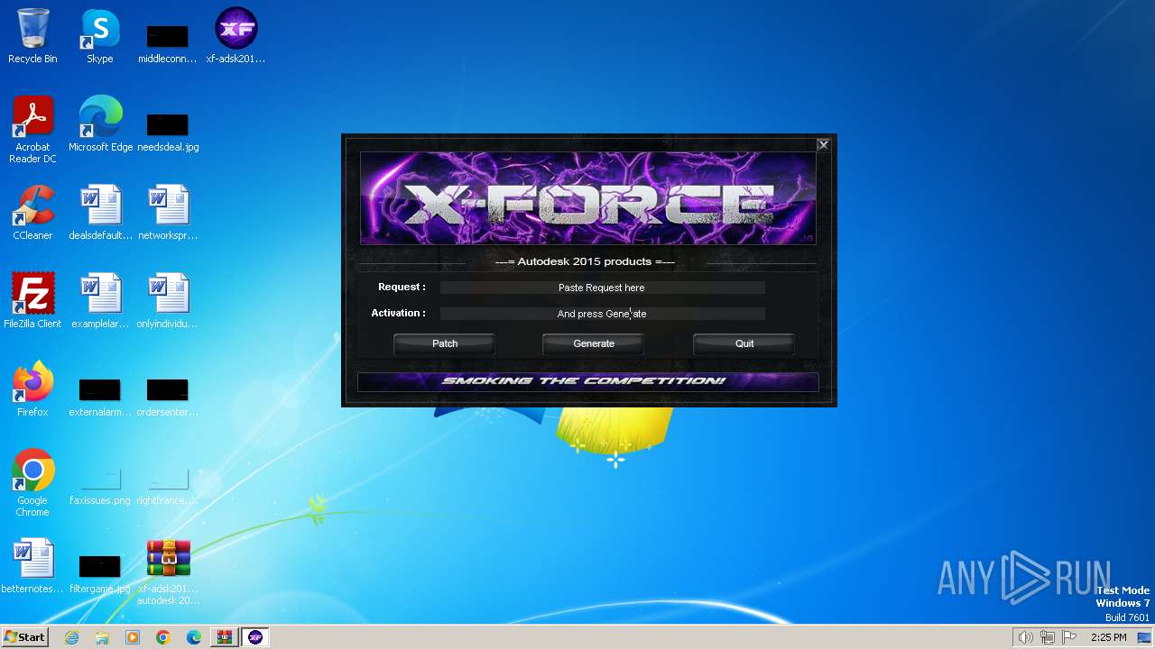
Task: Select the externalarm… file icon
Action: click(100, 397)
